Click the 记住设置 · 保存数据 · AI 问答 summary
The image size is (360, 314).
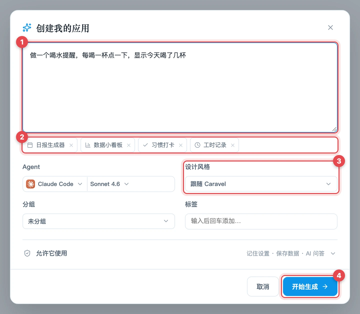(285, 253)
